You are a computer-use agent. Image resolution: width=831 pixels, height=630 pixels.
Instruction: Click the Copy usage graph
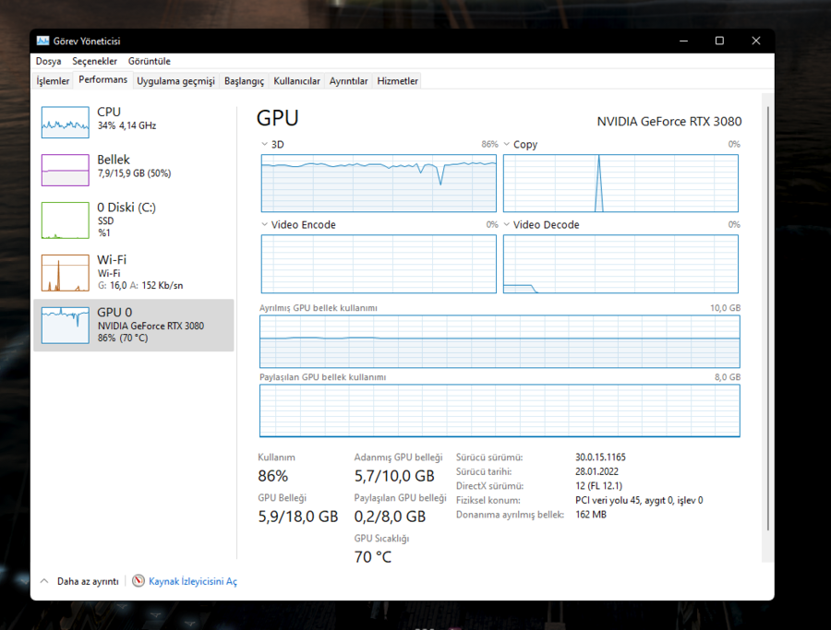tap(620, 184)
